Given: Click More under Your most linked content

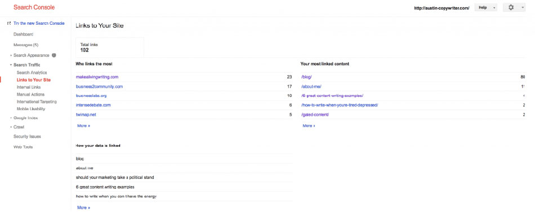Looking at the screenshot, I should 309,125.
